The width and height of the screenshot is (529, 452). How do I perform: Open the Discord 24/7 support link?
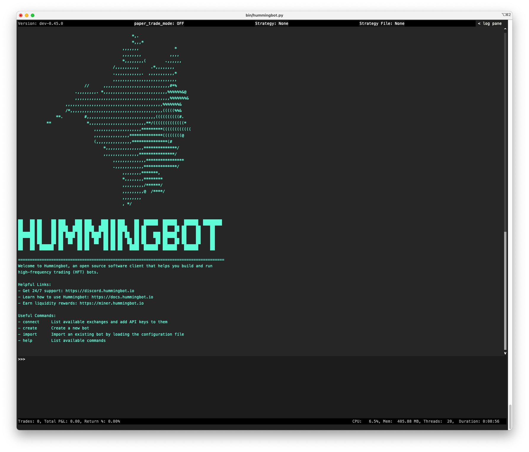pos(100,290)
